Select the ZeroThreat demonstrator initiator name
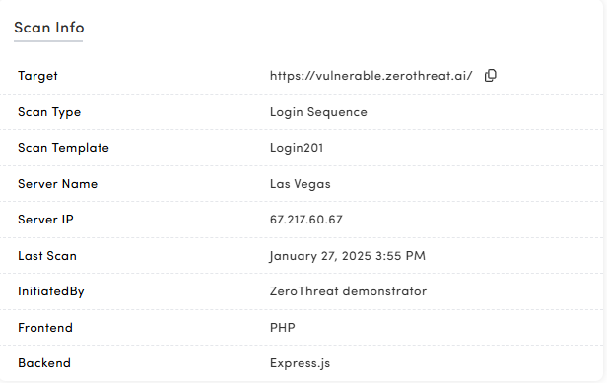Image resolution: width=607 pixels, height=383 pixels. click(x=348, y=291)
